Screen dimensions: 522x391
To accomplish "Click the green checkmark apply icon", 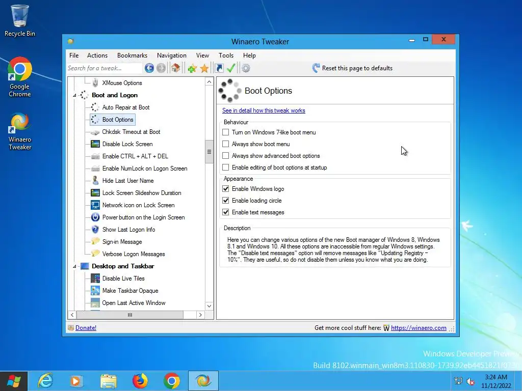I will tap(231, 68).
